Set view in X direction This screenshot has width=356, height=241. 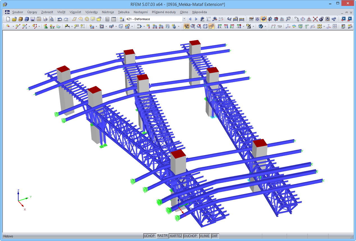[219, 26]
